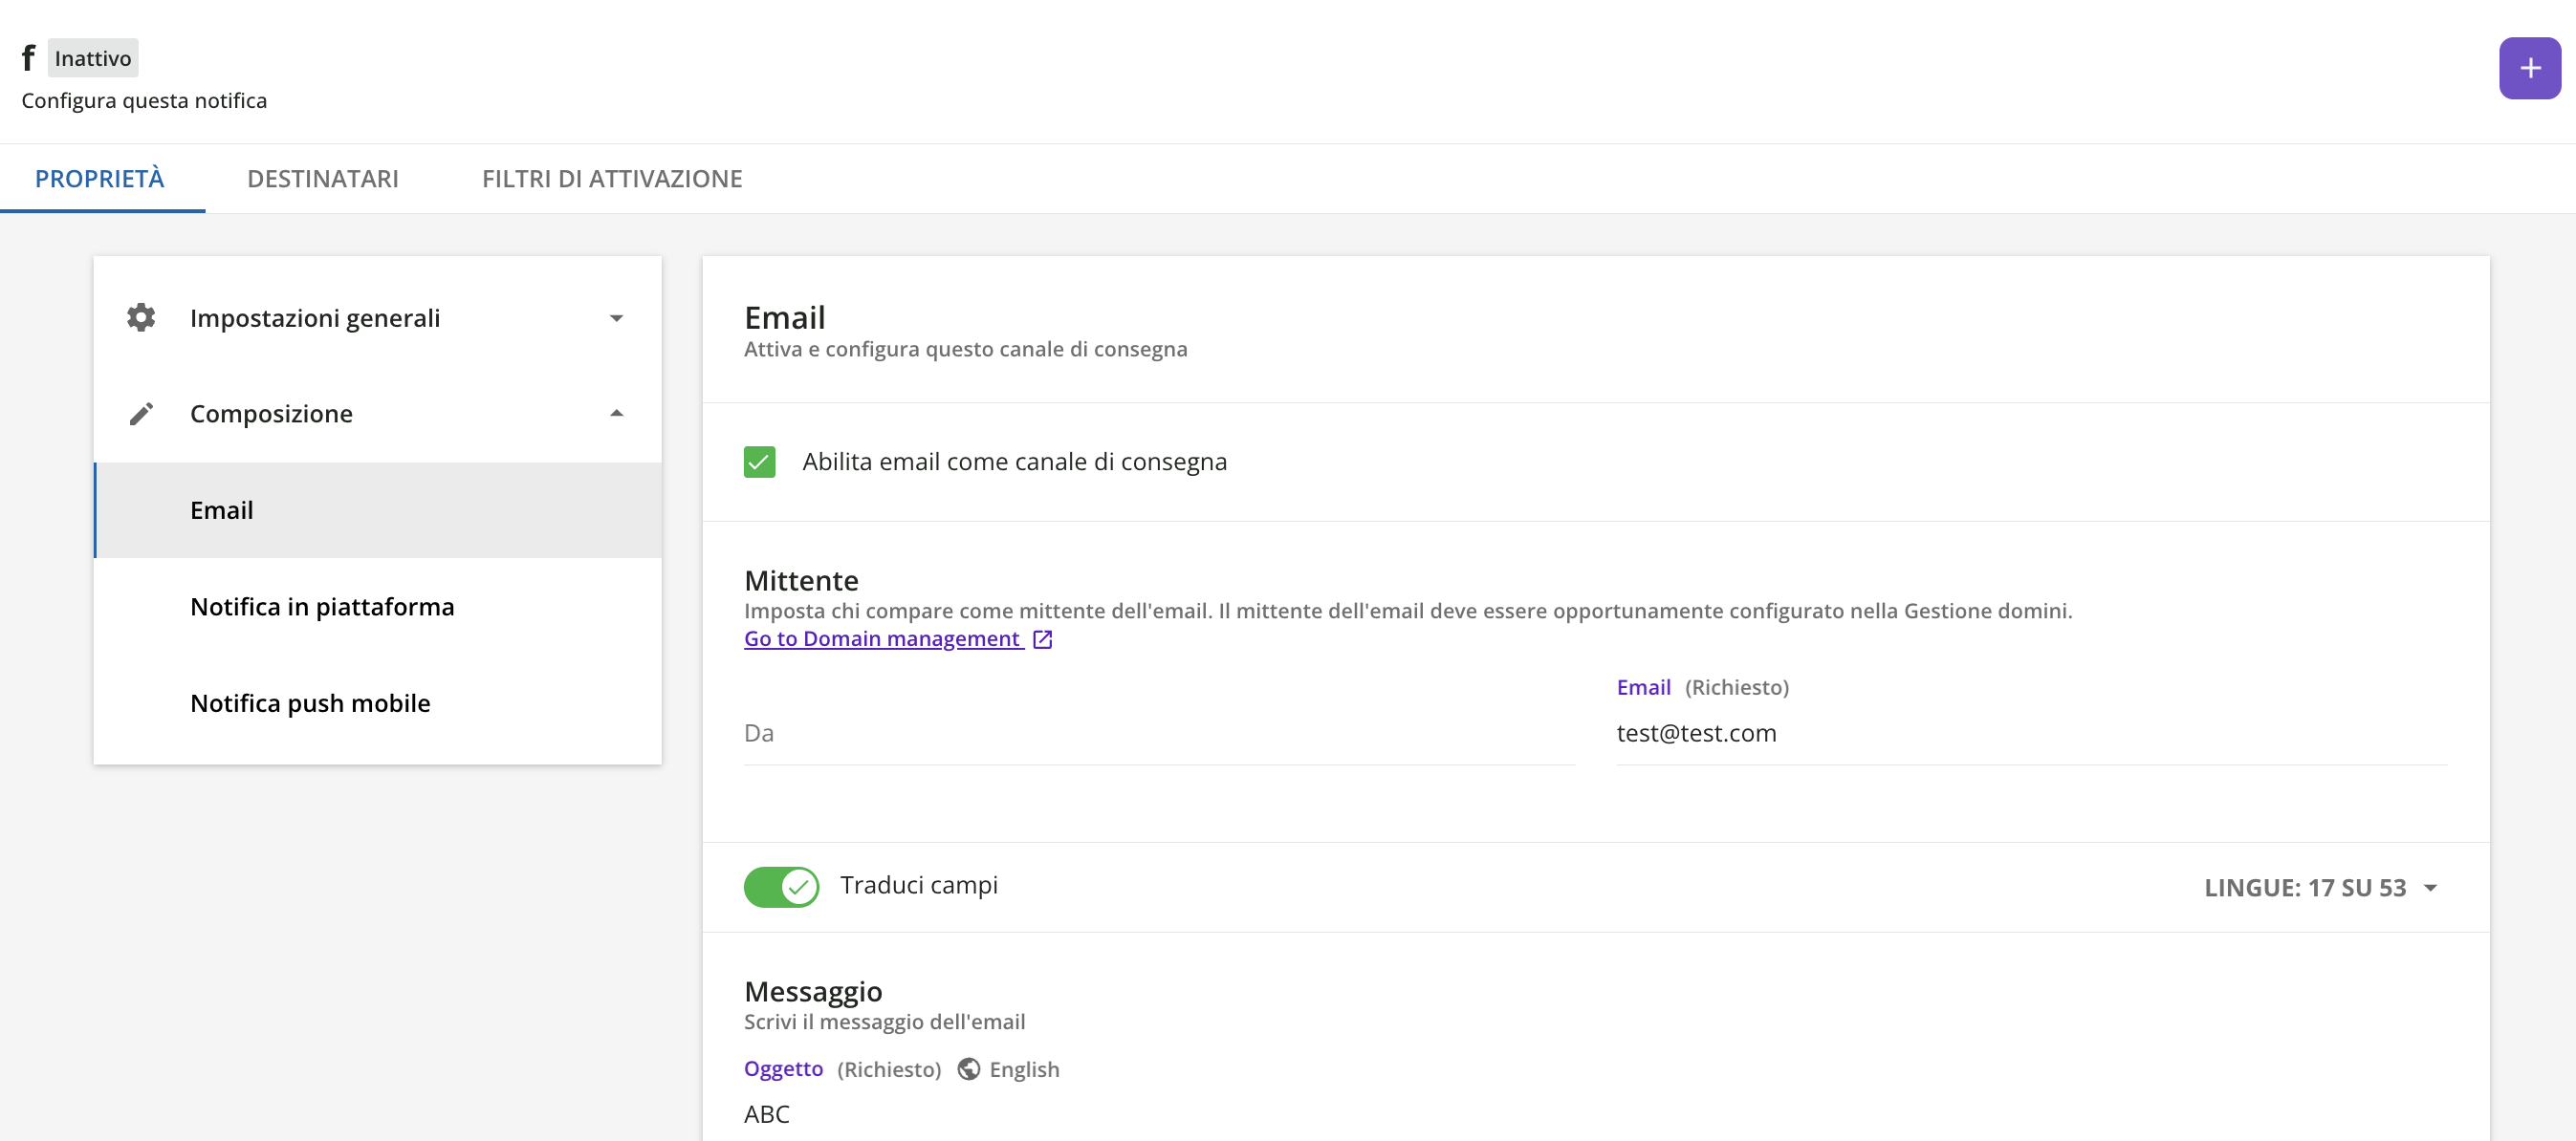Click the external link icon after Domain management
This screenshot has height=1141, width=2576.
pyautogui.click(x=1042, y=639)
